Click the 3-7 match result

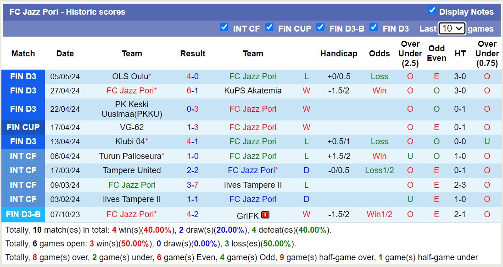point(192,185)
